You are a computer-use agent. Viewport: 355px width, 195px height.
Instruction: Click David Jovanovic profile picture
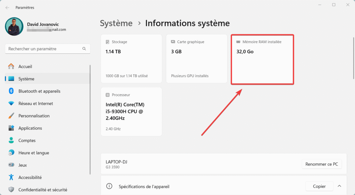pyautogui.click(x=14, y=27)
